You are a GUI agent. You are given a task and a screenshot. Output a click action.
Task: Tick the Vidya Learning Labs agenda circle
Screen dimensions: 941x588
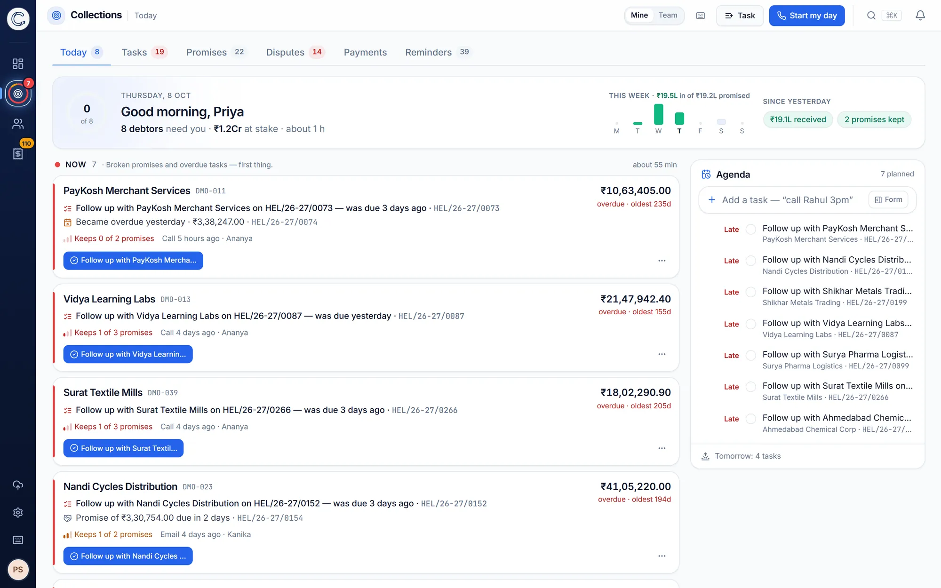click(x=751, y=324)
